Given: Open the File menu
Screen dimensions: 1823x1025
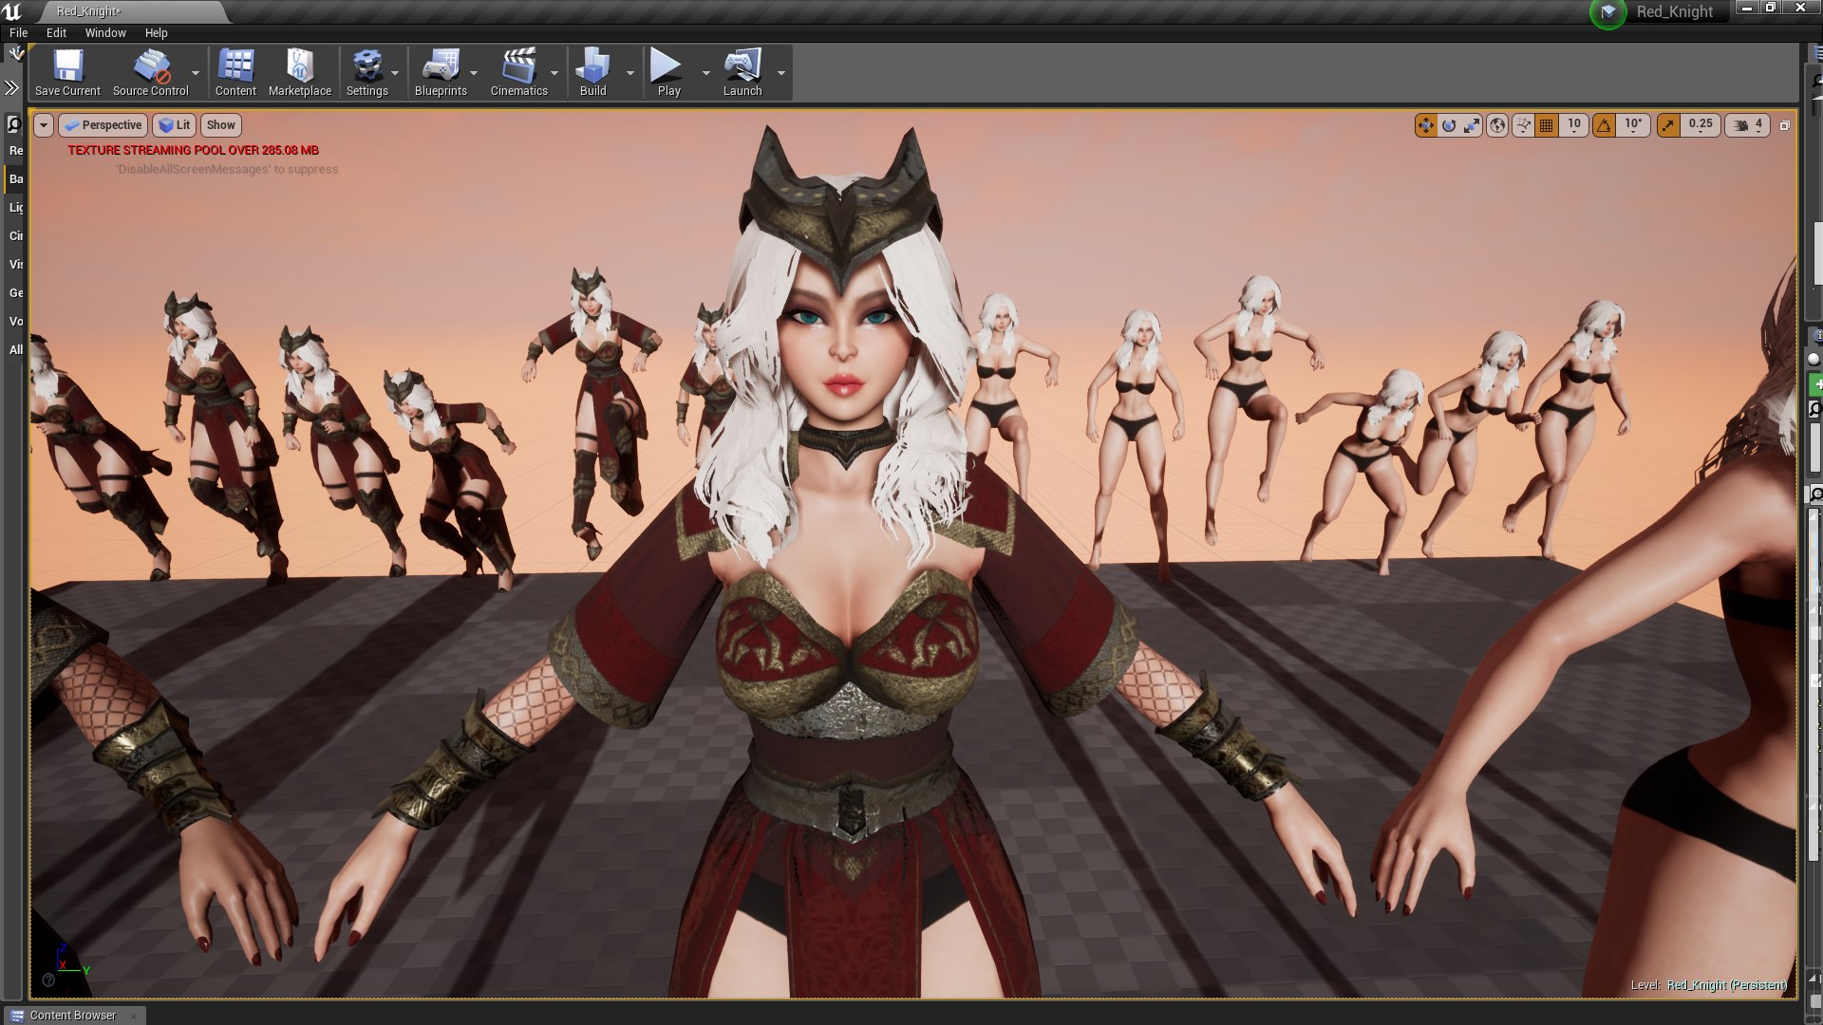Looking at the screenshot, I should [x=18, y=32].
